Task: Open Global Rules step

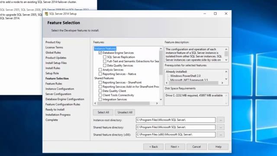Action: click(53, 52)
